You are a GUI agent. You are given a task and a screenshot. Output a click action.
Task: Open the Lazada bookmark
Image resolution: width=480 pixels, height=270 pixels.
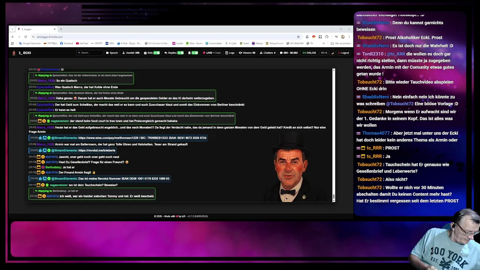177,43
